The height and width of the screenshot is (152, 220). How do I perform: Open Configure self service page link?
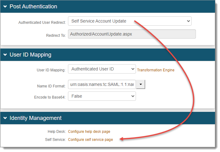tap(91, 140)
